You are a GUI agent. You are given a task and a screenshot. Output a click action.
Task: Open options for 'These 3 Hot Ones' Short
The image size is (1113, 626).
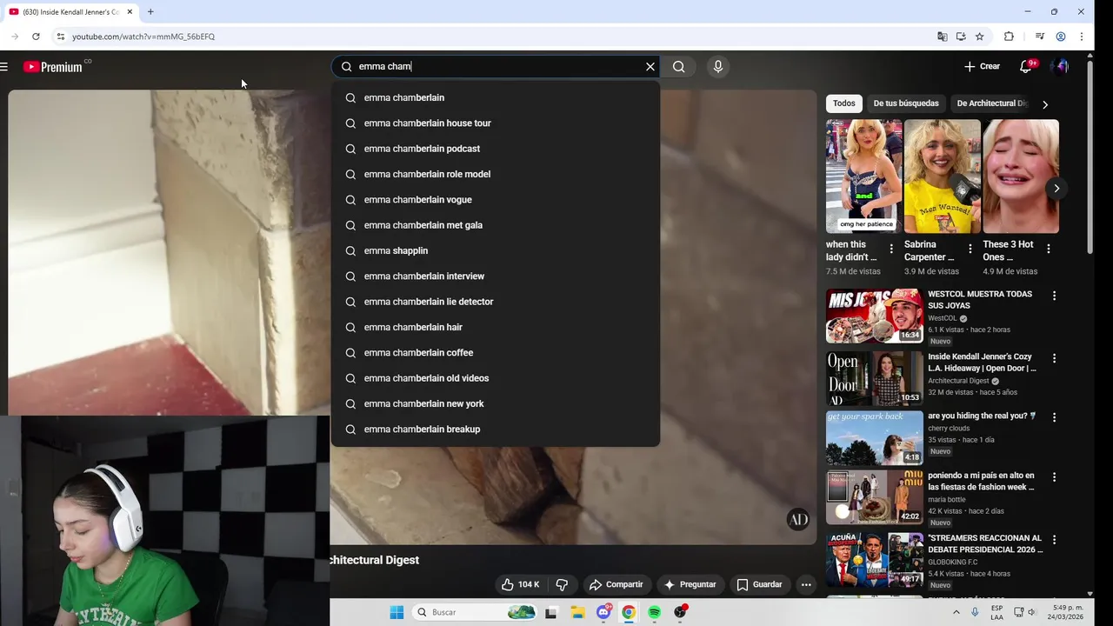tap(1048, 249)
